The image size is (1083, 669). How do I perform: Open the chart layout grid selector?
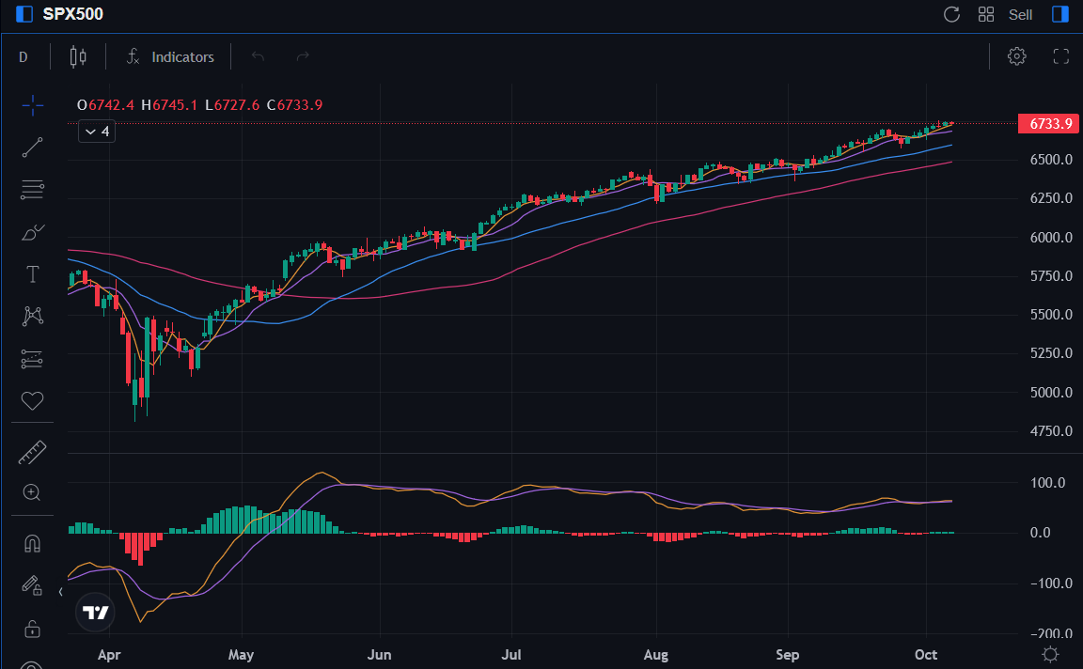[985, 14]
